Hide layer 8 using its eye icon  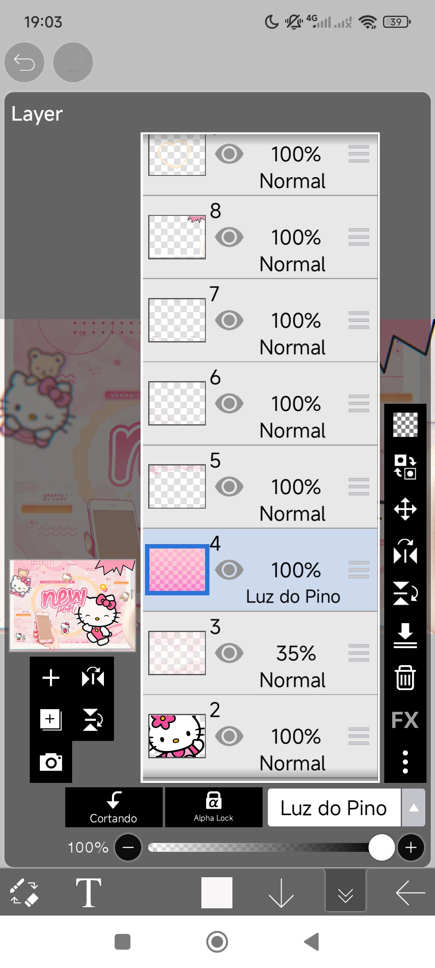(229, 237)
